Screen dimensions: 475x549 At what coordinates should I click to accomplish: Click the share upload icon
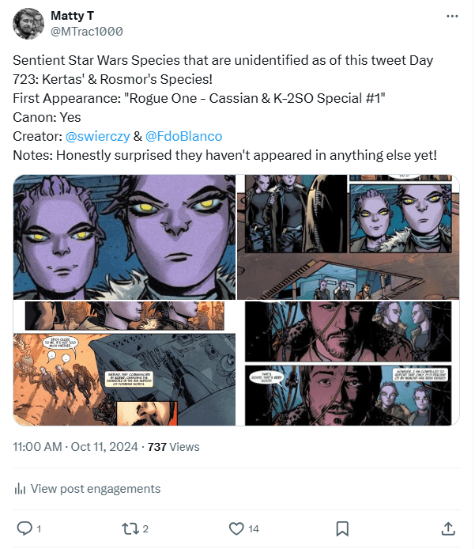pos(447,528)
